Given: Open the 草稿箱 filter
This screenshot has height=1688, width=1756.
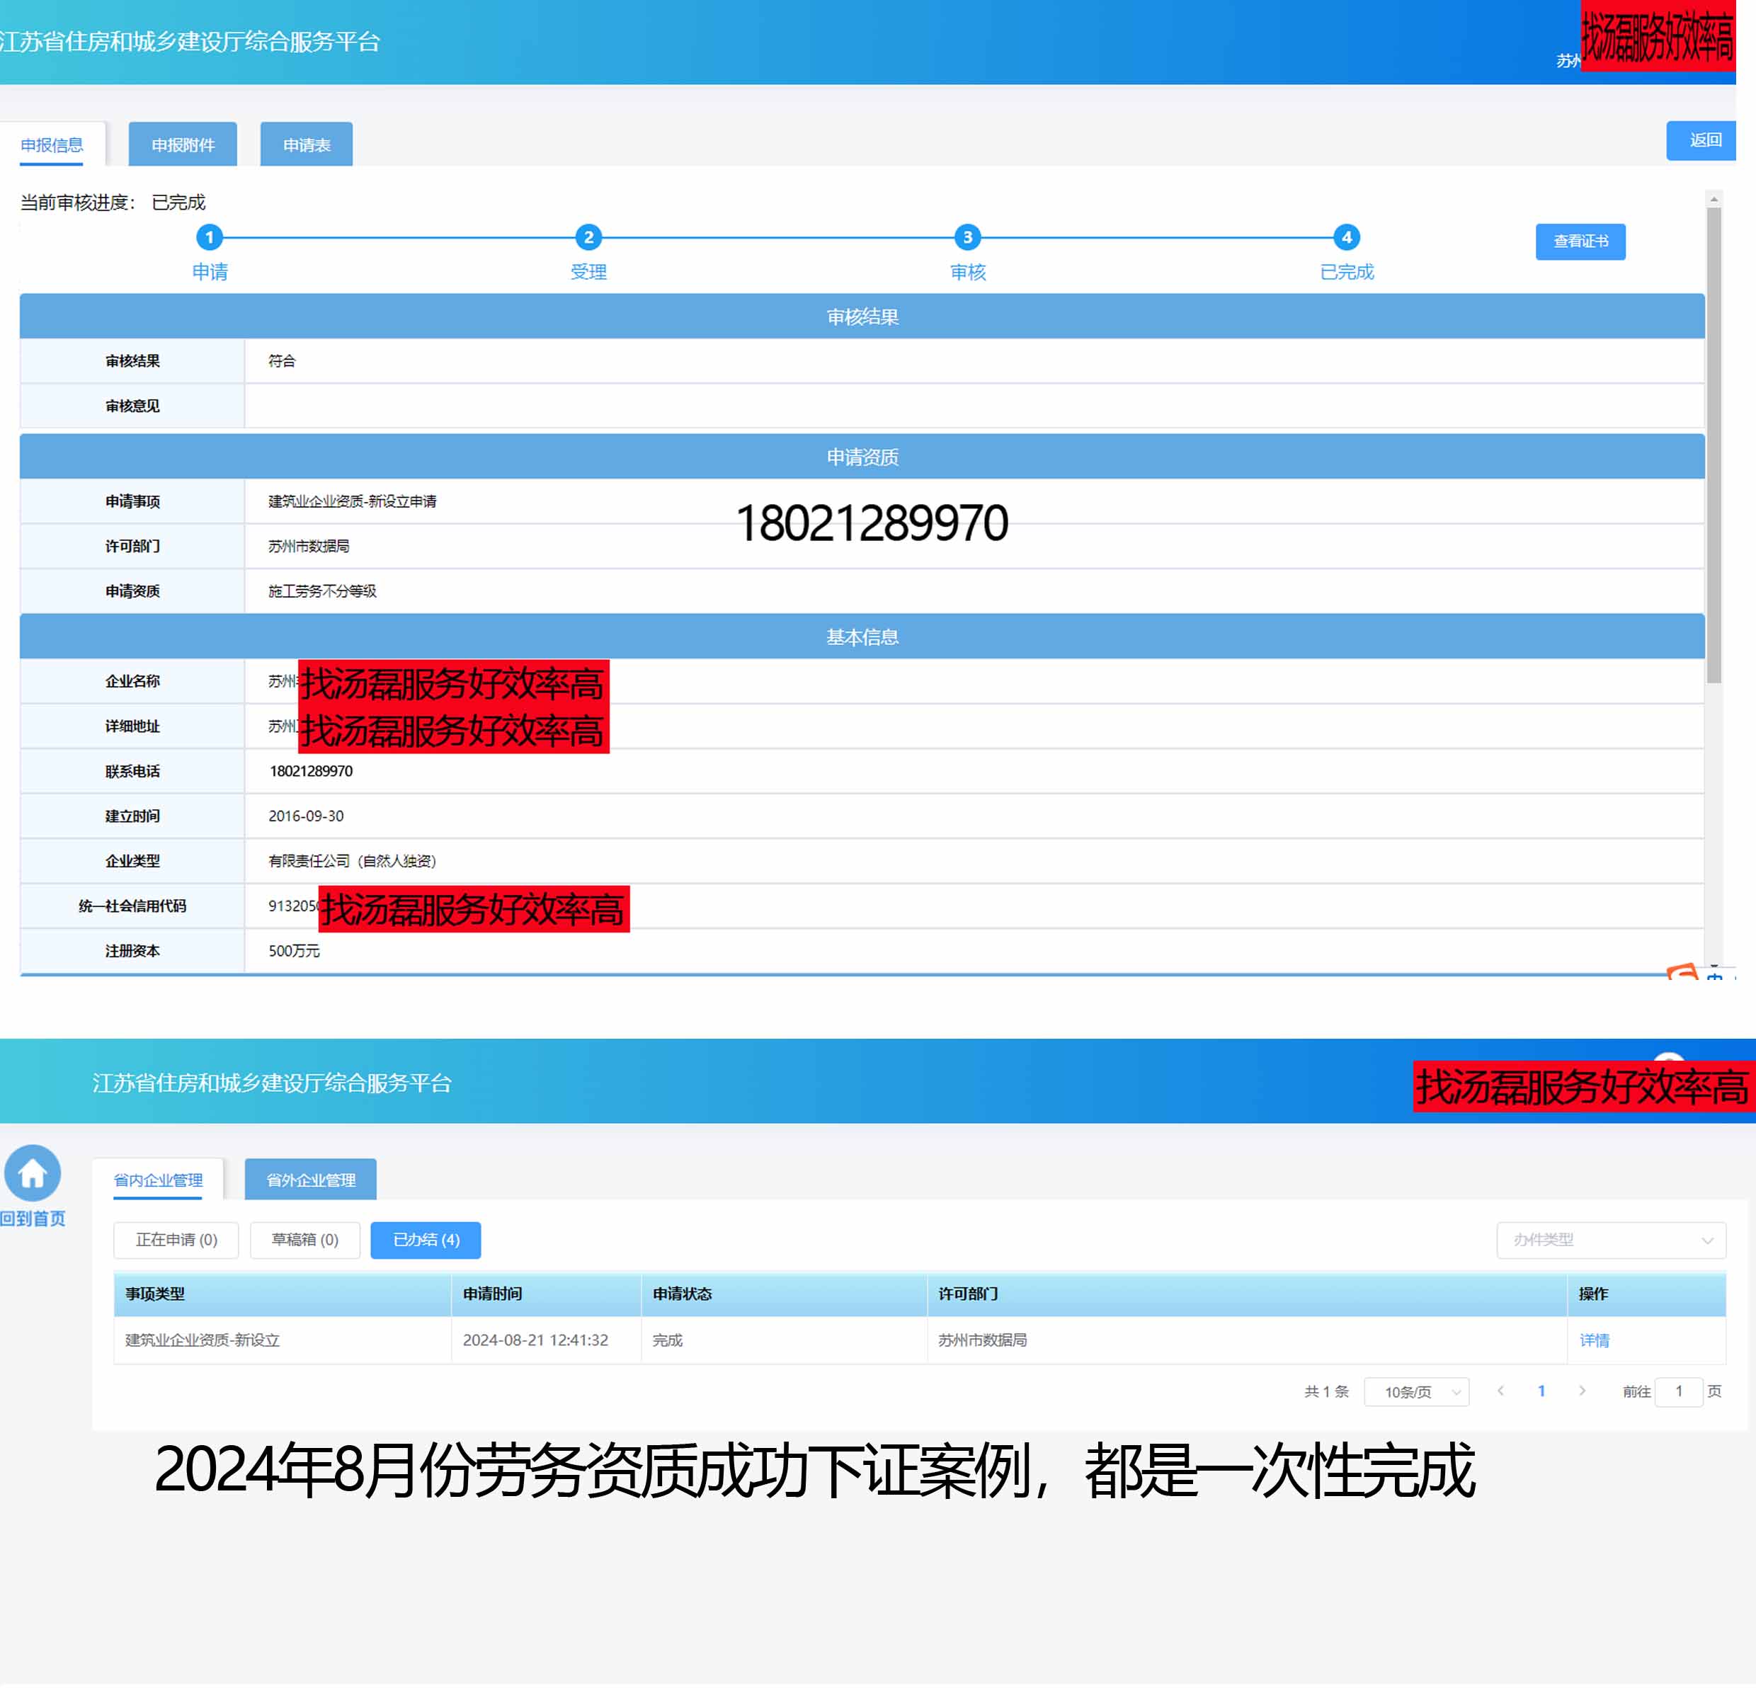Looking at the screenshot, I should (x=304, y=1240).
